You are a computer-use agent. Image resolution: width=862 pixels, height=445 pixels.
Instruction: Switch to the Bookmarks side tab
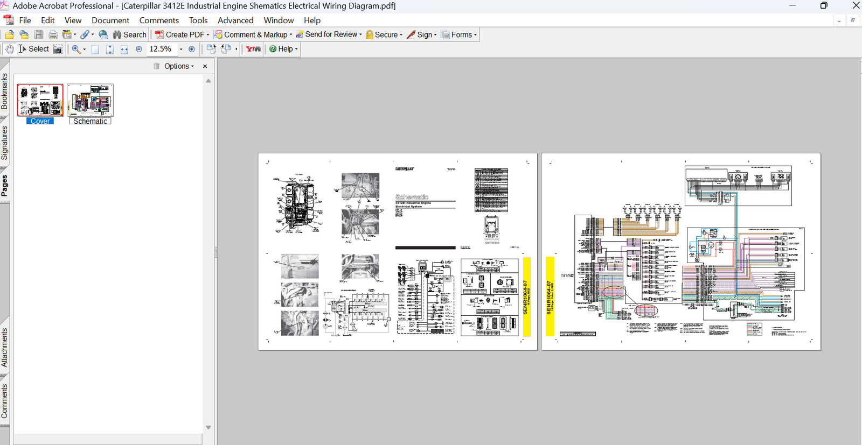click(5, 91)
